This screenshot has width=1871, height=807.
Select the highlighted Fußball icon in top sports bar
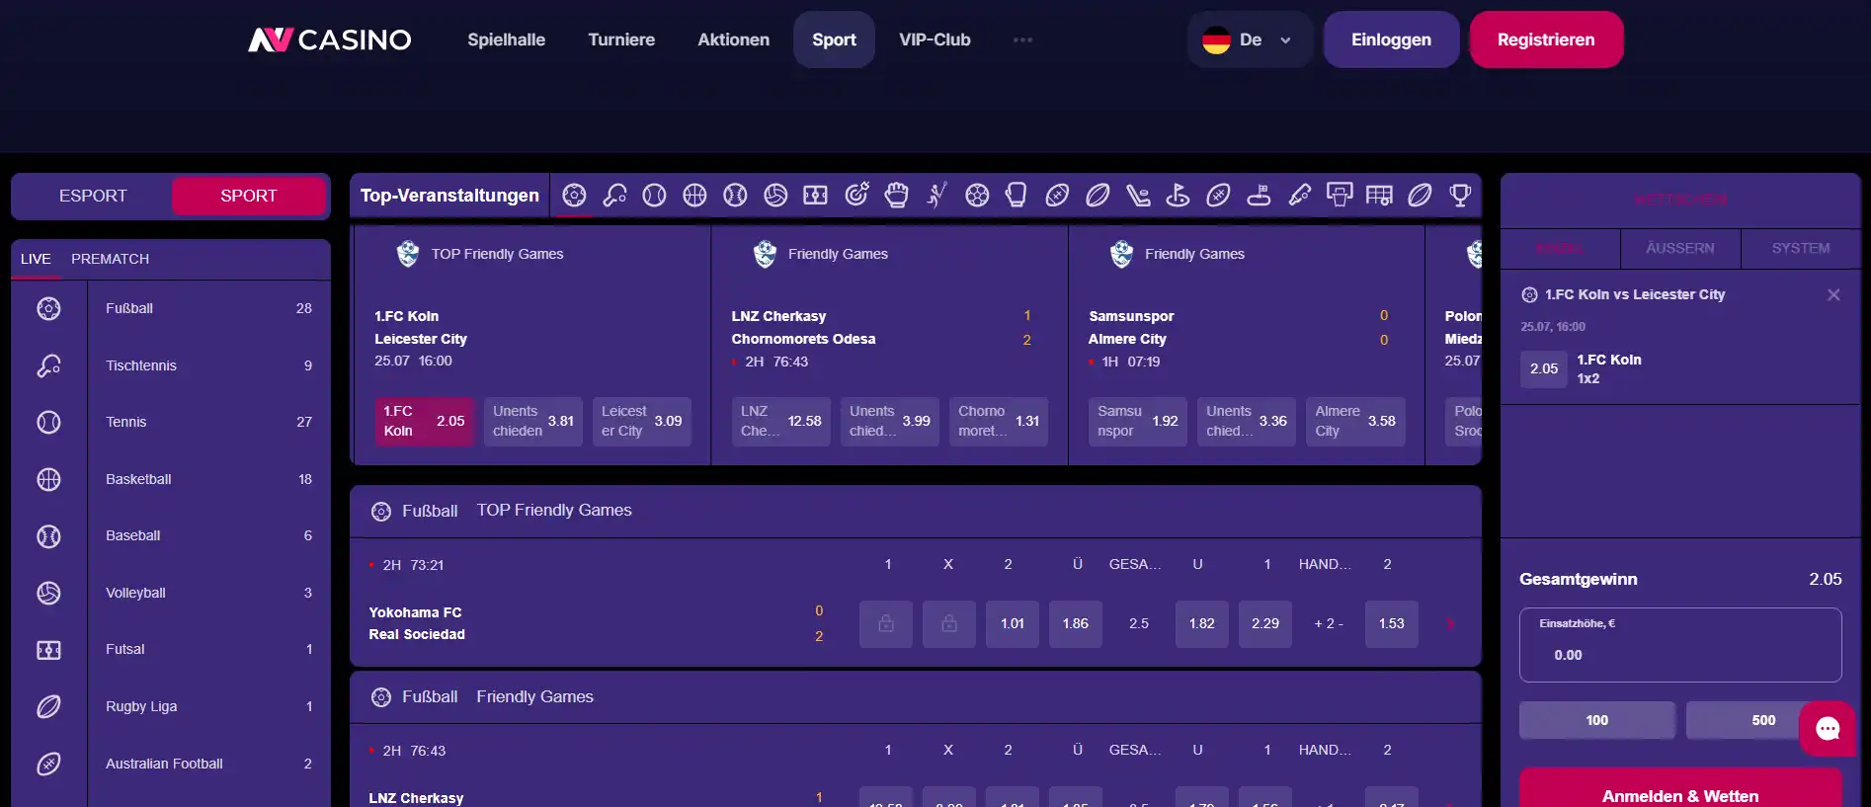(x=574, y=195)
